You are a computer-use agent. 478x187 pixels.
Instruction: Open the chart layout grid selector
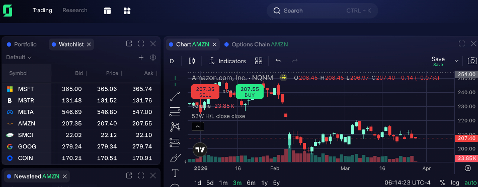pyautogui.click(x=259, y=61)
